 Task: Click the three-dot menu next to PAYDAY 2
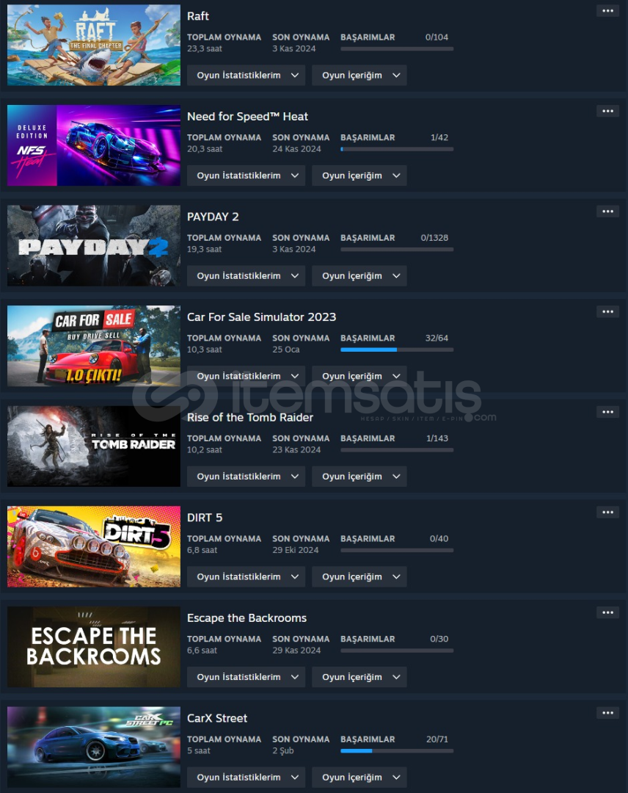(x=607, y=211)
